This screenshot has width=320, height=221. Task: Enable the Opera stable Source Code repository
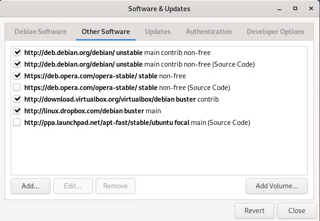(17, 87)
